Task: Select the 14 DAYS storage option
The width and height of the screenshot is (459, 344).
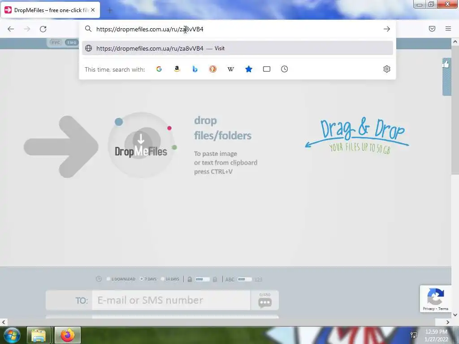Action: [170, 279]
